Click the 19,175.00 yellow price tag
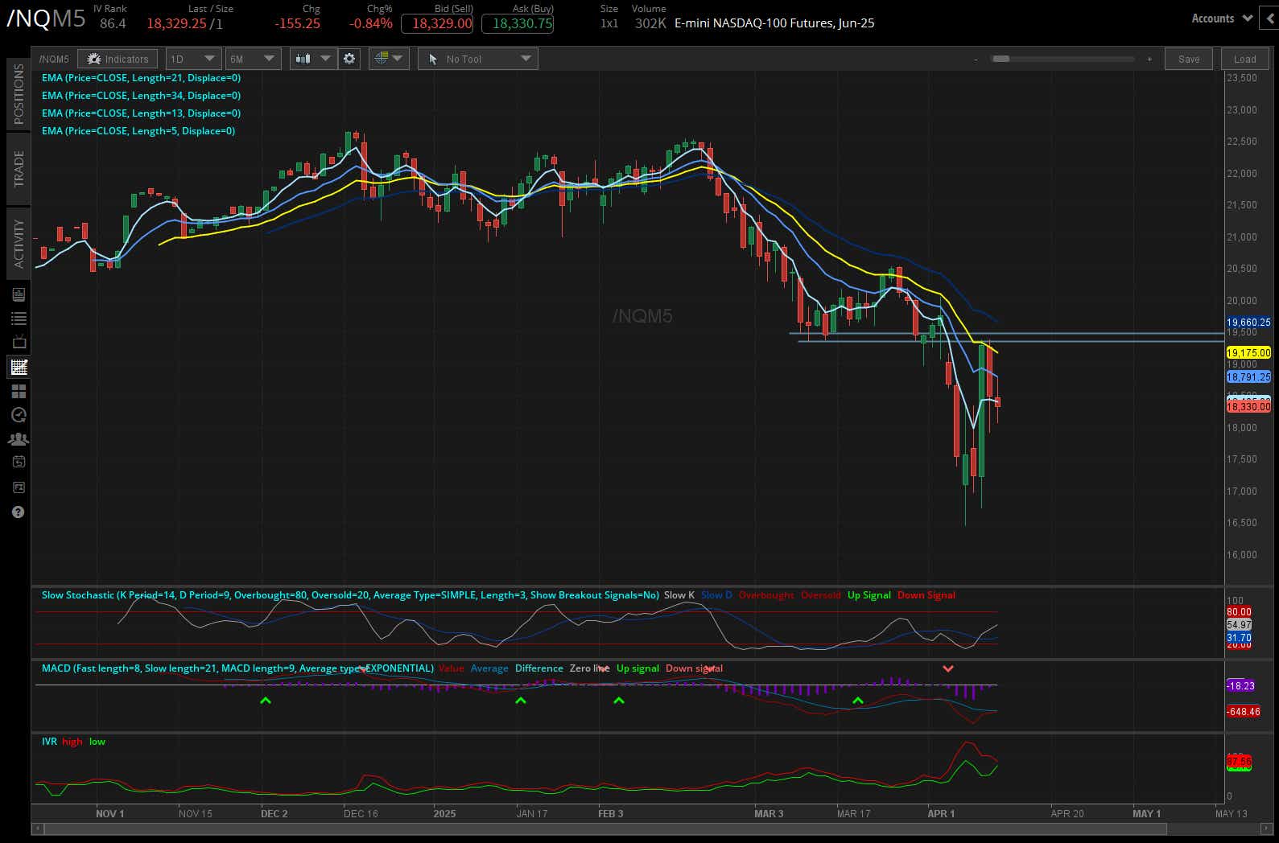The height and width of the screenshot is (843, 1279). click(x=1248, y=353)
